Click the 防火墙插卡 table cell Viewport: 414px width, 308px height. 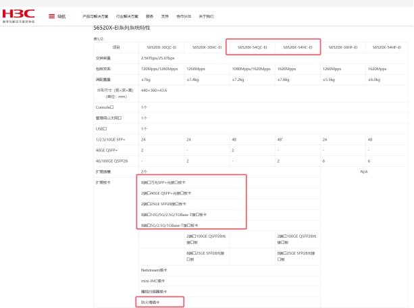coord(152,303)
